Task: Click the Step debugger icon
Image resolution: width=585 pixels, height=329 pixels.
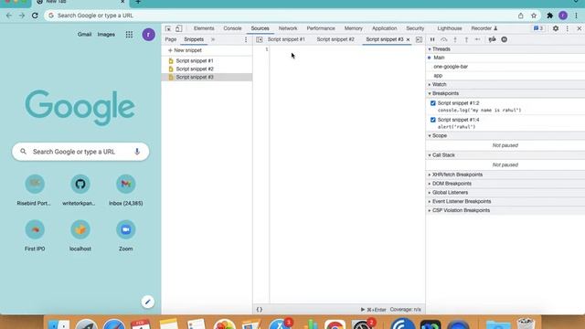Action: (x=477, y=39)
